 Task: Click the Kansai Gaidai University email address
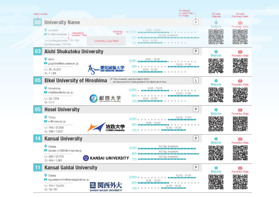point(69,179)
